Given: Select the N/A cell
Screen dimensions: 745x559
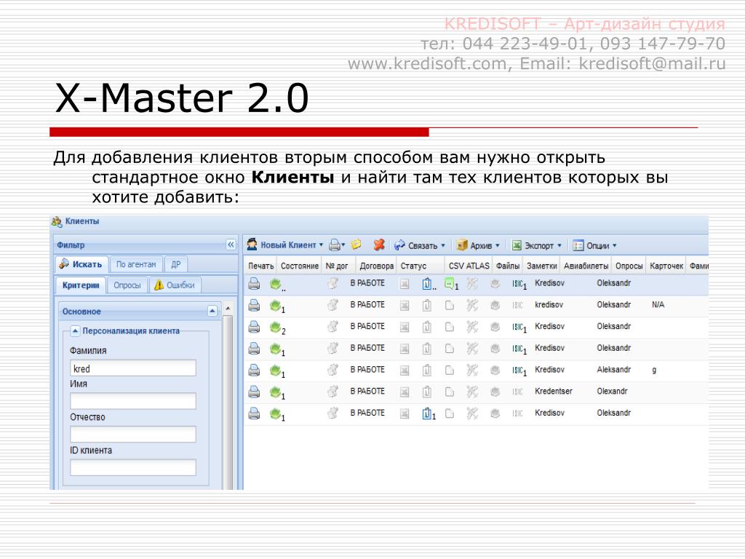Looking at the screenshot, I should tap(658, 305).
